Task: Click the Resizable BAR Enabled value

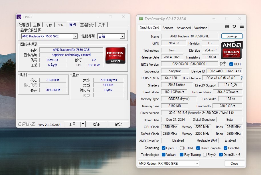Action: point(230,140)
